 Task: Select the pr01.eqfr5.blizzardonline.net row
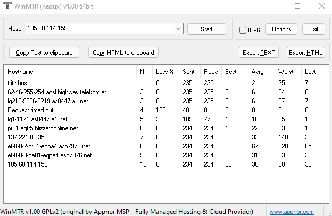tap(166, 128)
